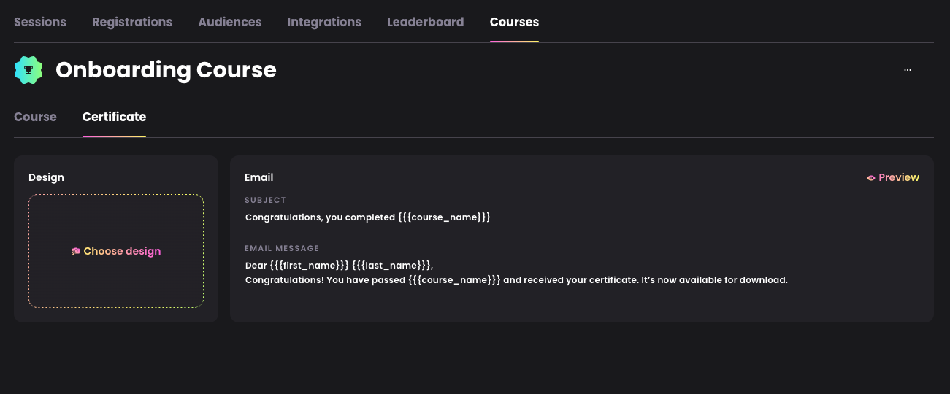Click the icon beside Choose design
The width and height of the screenshot is (950, 394).
point(75,251)
